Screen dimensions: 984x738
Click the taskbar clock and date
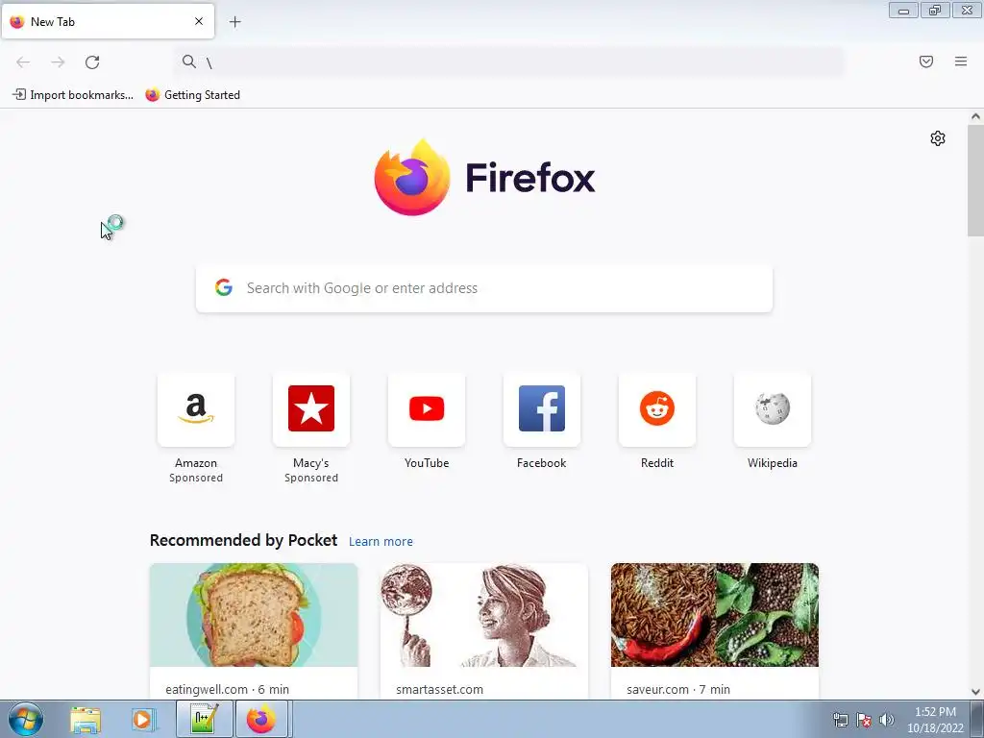[935, 720]
